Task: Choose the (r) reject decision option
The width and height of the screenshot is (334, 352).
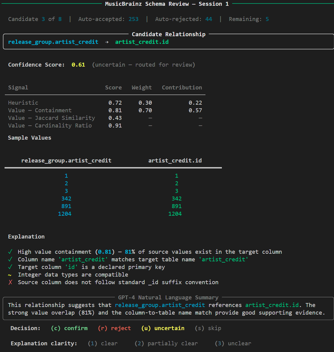Action: [114, 328]
